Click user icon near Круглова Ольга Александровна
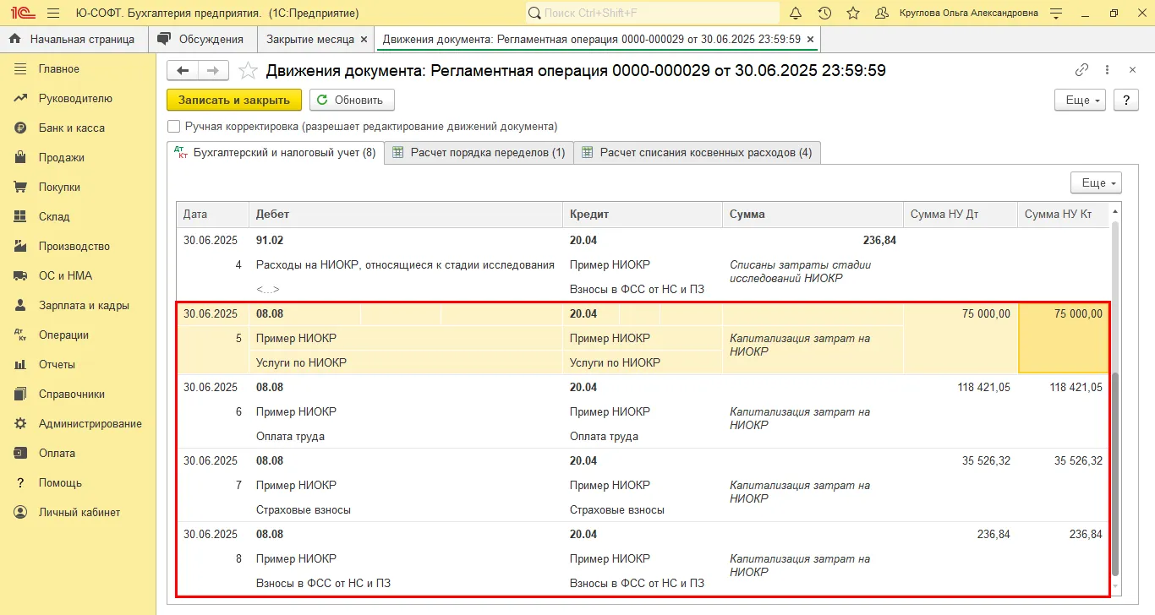Screen dimensions: 1155x615 [x=882, y=13]
